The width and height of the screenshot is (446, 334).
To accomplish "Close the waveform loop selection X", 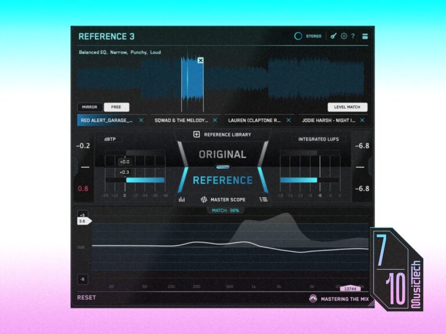I will 200,60.
